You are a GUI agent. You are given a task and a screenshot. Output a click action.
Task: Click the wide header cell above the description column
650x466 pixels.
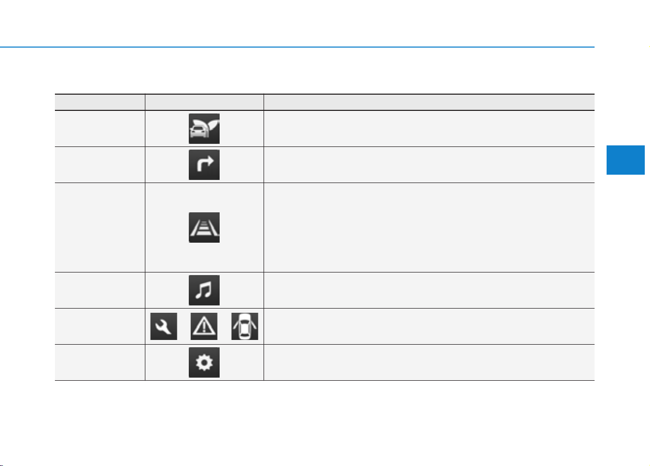pos(429,103)
